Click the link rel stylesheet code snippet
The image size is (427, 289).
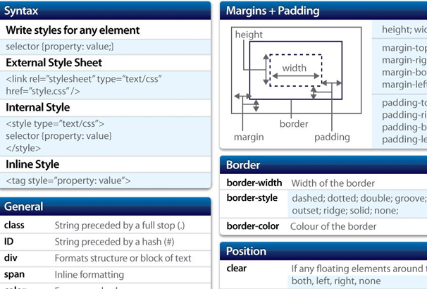[84, 85]
